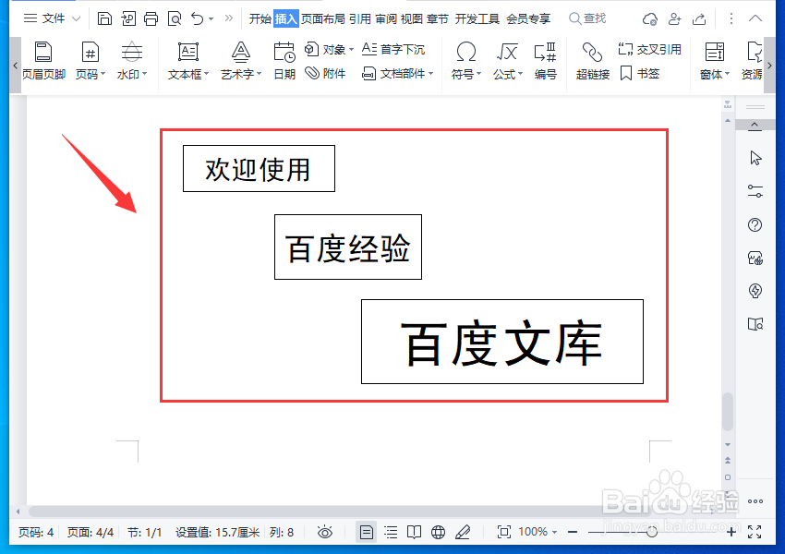Click the zoom slider handle
Image resolution: width=785 pixels, height=554 pixels.
(x=651, y=532)
